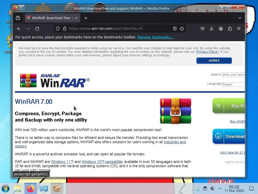Open the 'industries and sectors' link
This screenshot has width=258, height=194.
tap(175, 142)
